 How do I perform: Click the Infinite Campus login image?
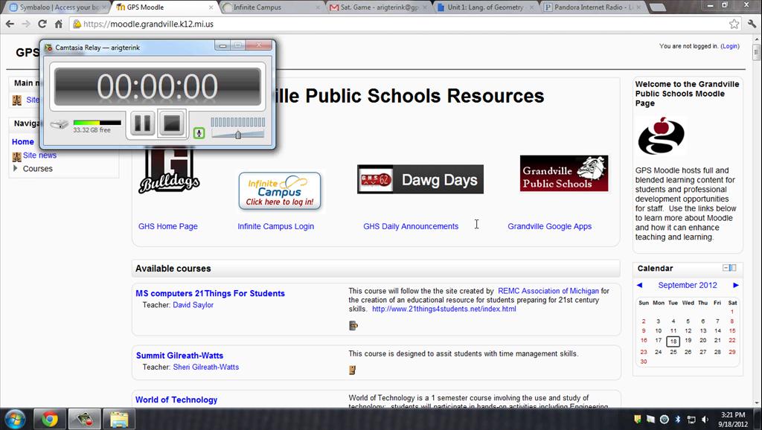pyautogui.click(x=280, y=191)
